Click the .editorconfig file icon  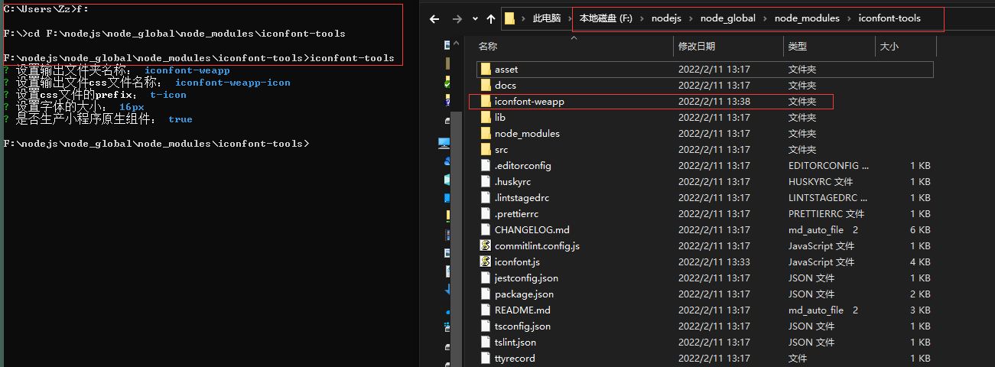[486, 166]
